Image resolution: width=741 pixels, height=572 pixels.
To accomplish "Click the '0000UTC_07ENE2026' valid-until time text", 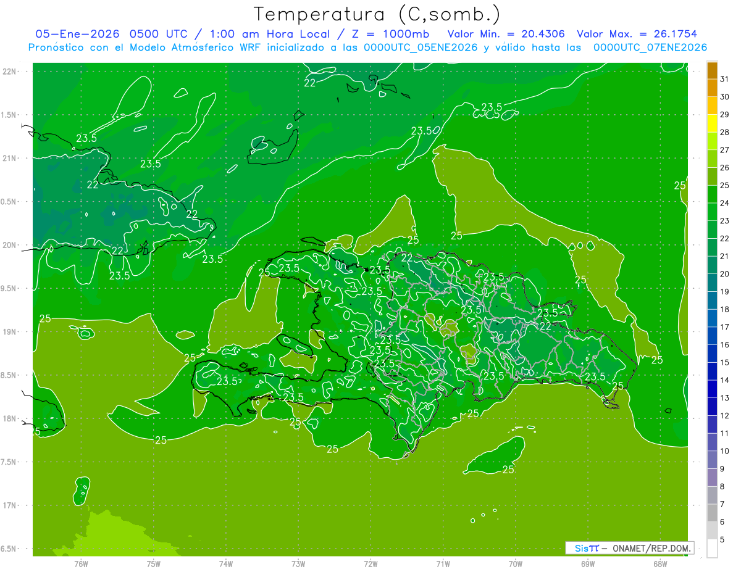I will coord(650,48).
